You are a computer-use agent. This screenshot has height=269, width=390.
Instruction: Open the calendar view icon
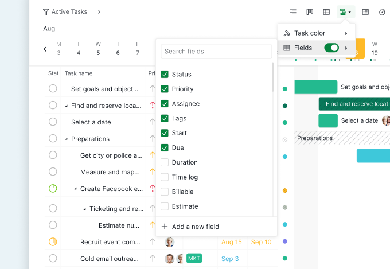point(365,12)
